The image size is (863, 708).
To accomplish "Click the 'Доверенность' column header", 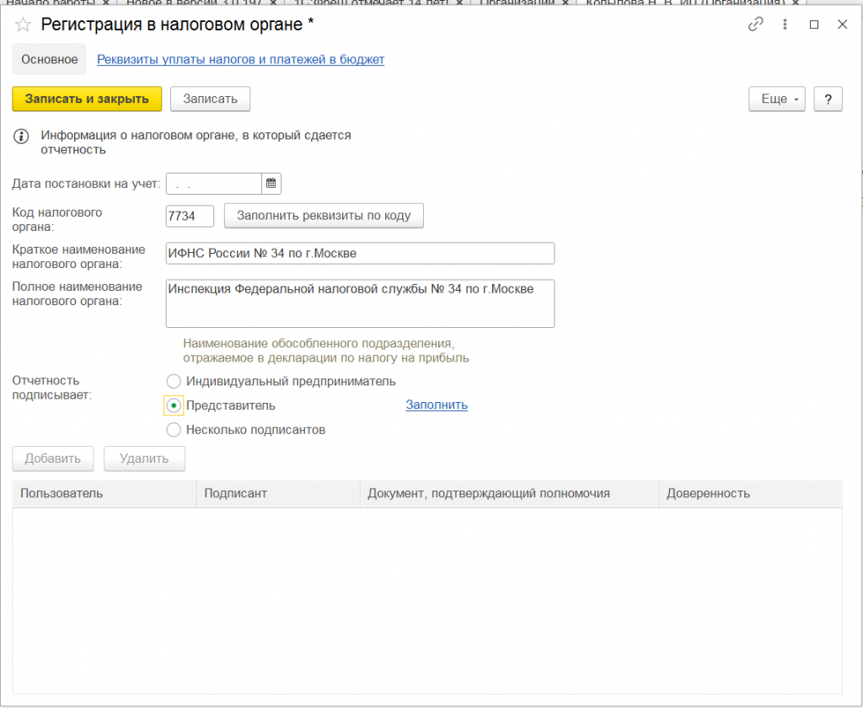I will click(x=750, y=493).
